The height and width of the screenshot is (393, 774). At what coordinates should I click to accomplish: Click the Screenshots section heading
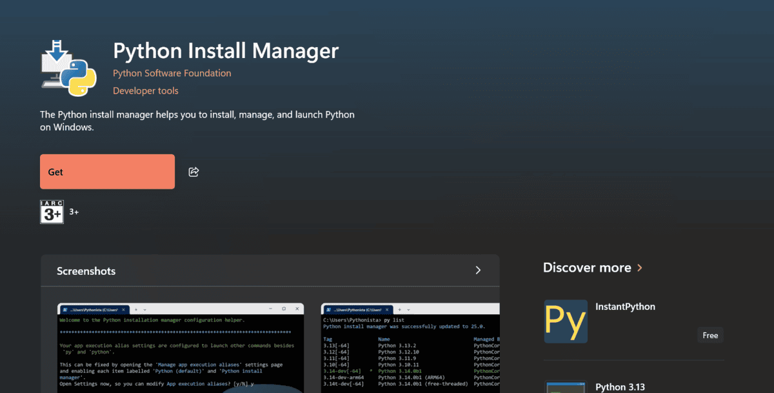click(x=86, y=271)
